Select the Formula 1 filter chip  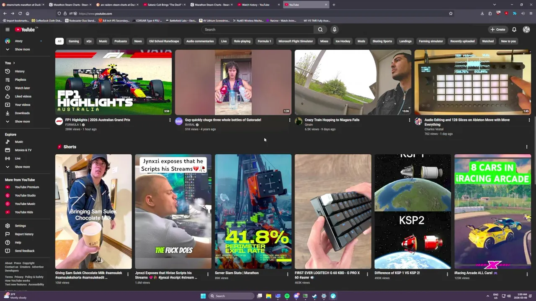(x=264, y=41)
